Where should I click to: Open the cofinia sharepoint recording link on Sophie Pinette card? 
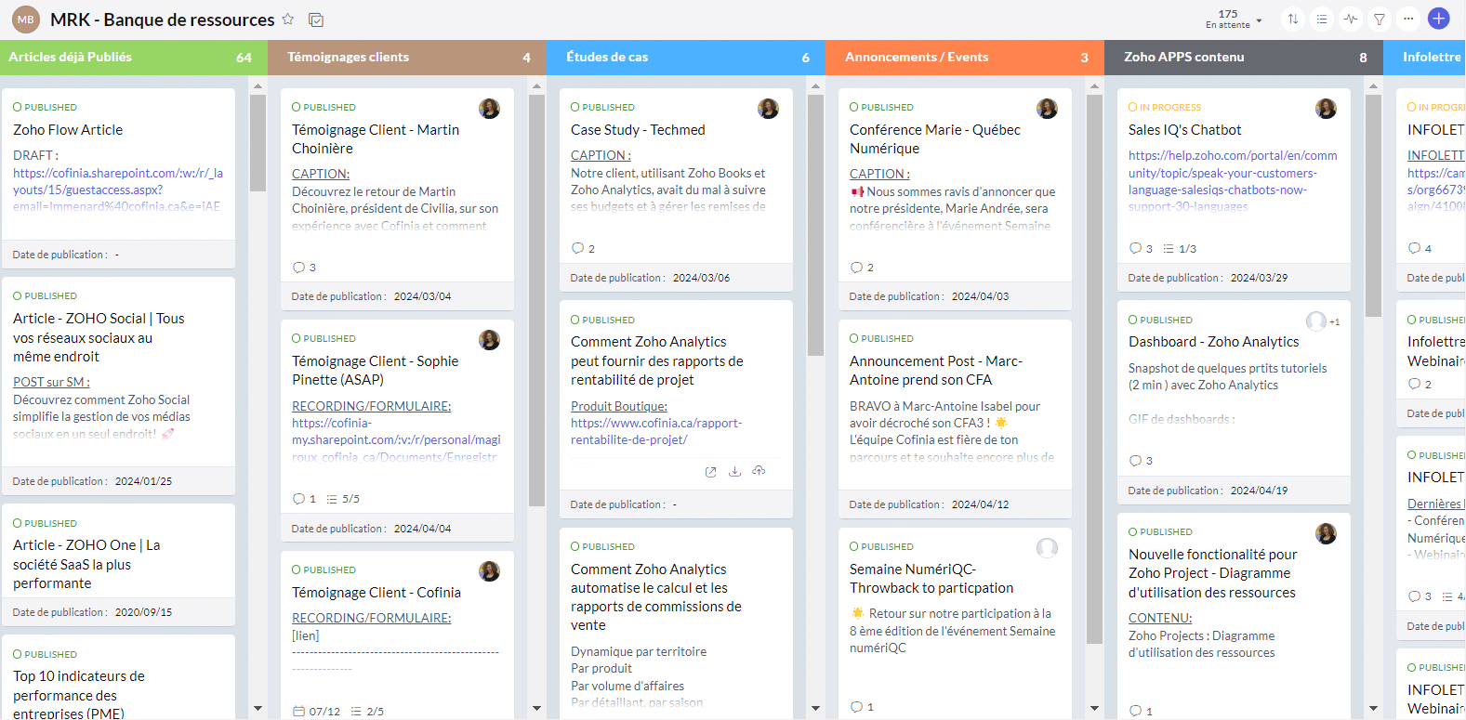coord(396,439)
